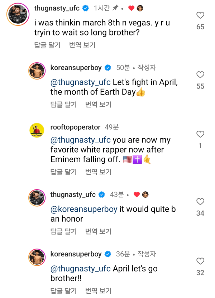
Task: Open thugnasty_ufc profile picture on pinned comment
Action: coord(18,14)
